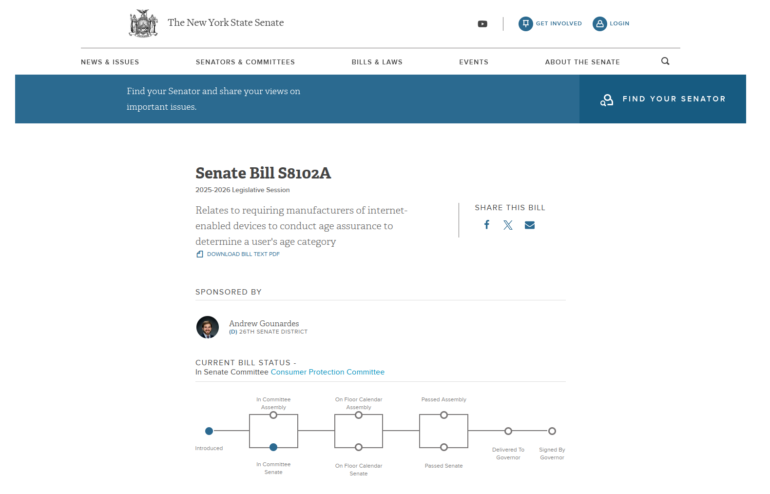Open site search magnifier icon
The height and width of the screenshot is (494, 770).
pyautogui.click(x=665, y=61)
